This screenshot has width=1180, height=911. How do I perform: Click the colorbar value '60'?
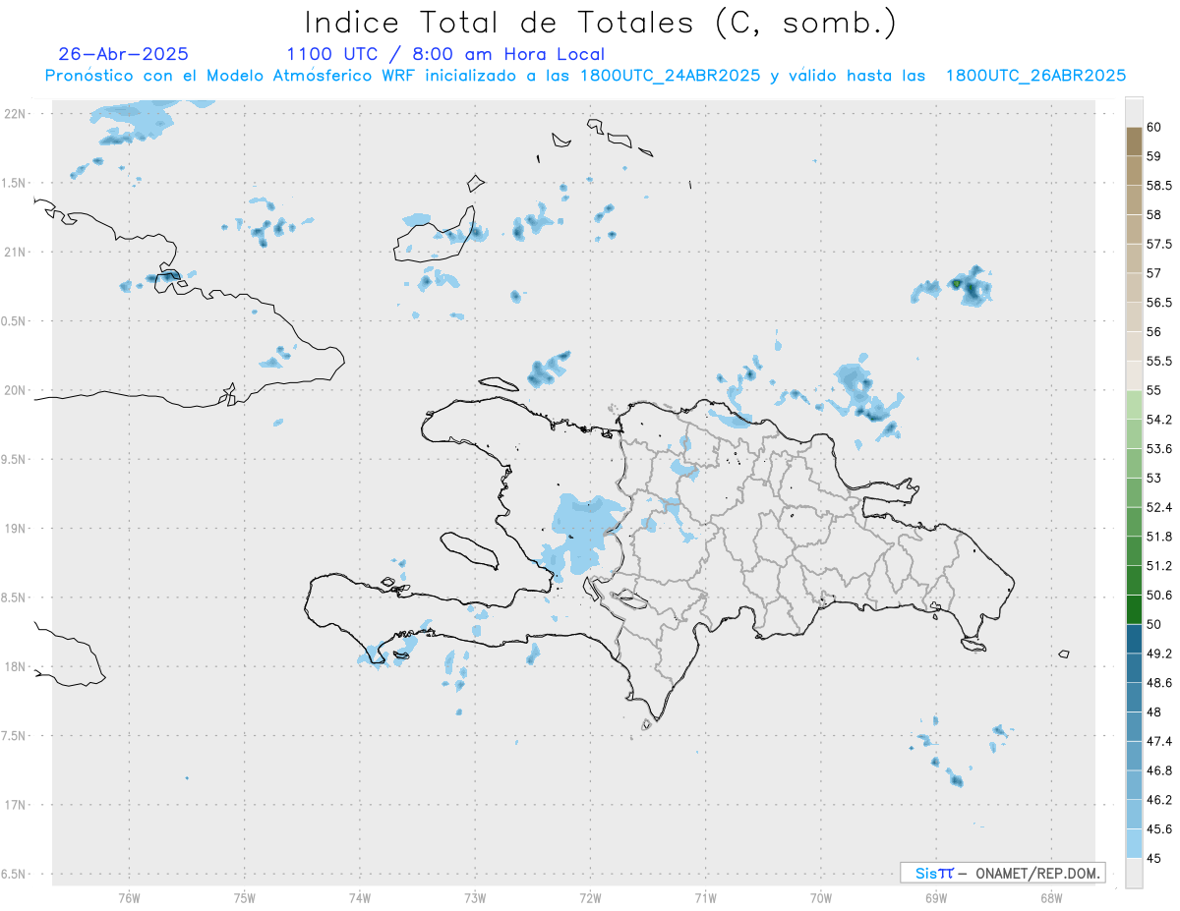coord(1154,127)
